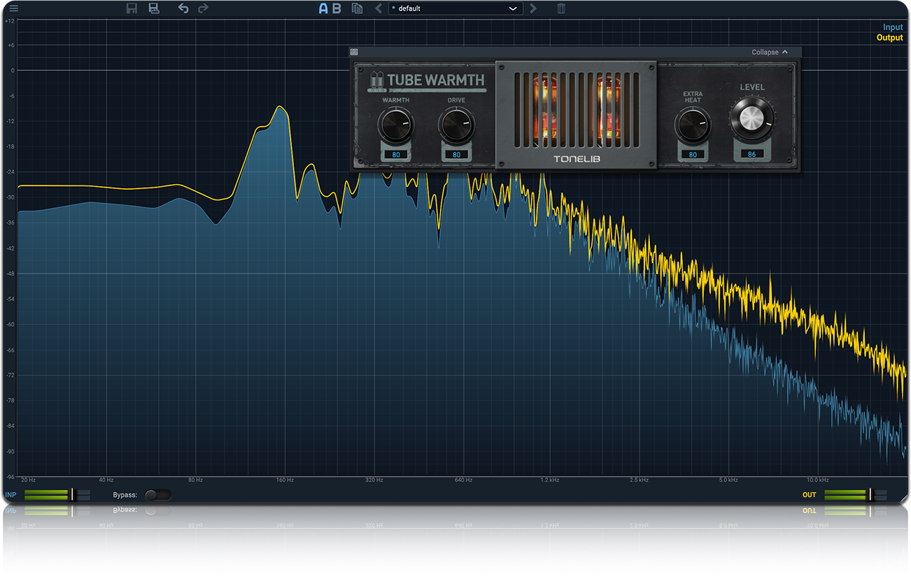Click the -72 dB scale label
This screenshot has width=911, height=576.
click(x=9, y=375)
